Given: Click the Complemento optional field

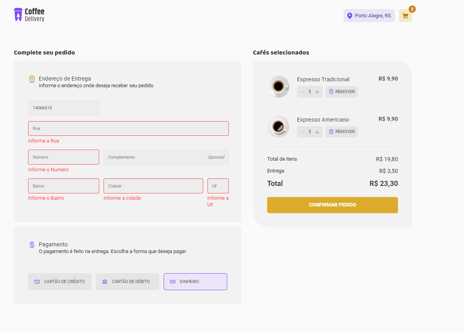Looking at the screenshot, I should 166,157.
